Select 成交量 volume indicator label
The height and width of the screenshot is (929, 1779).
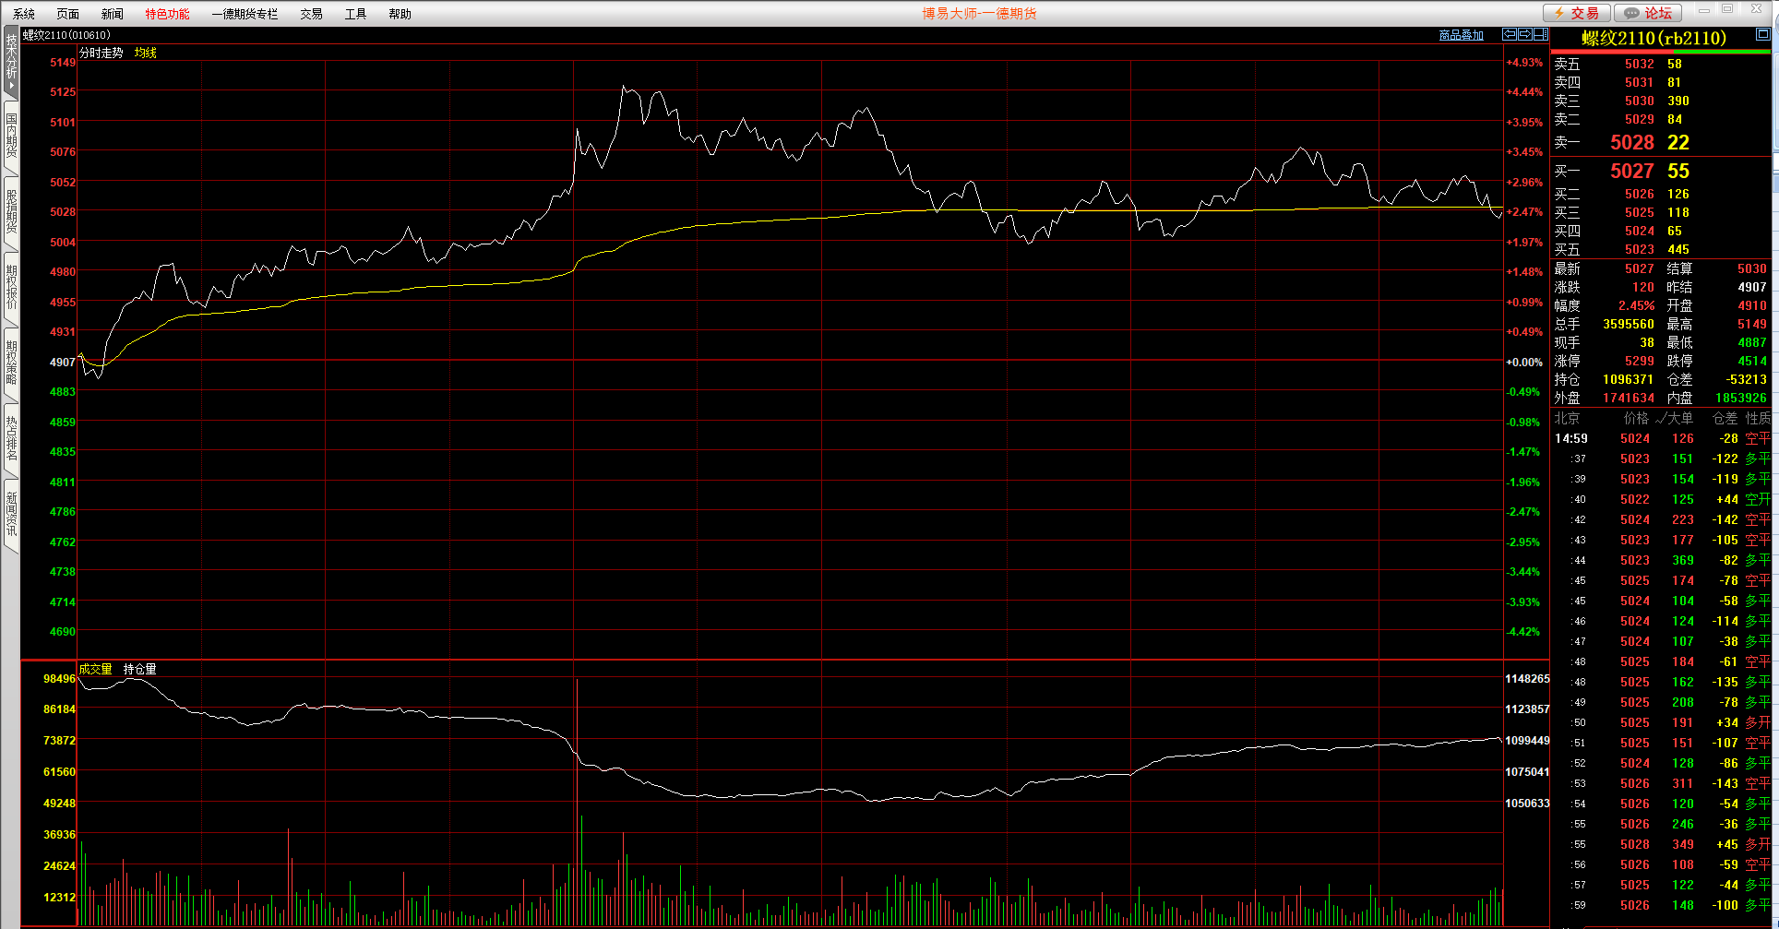tap(95, 669)
